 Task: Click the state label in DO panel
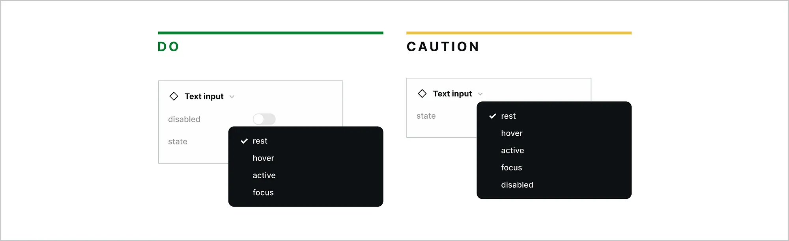click(178, 142)
